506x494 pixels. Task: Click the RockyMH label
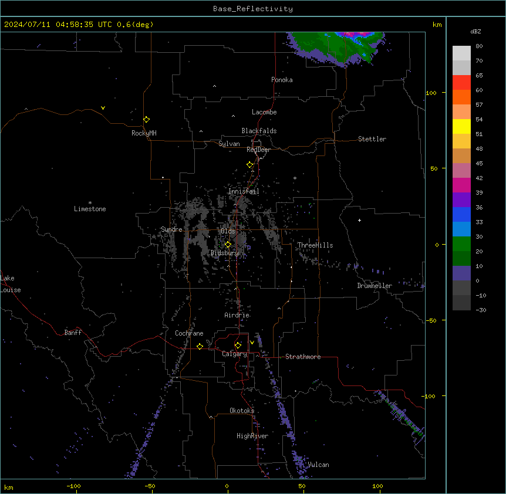tap(144, 133)
